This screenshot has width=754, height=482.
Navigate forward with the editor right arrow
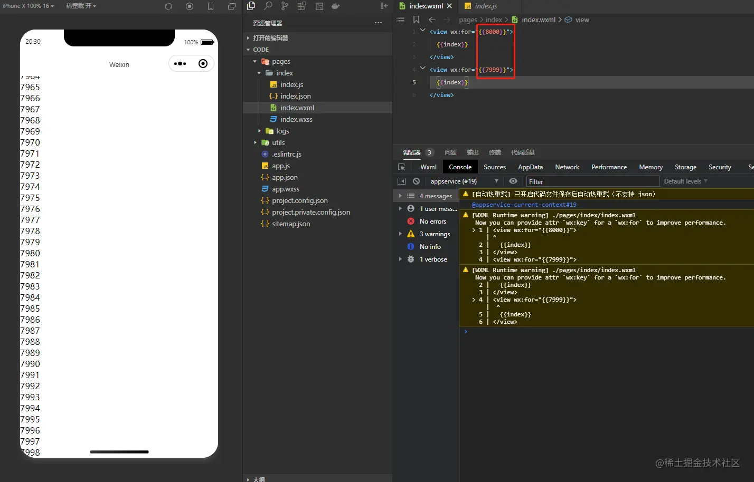447,20
